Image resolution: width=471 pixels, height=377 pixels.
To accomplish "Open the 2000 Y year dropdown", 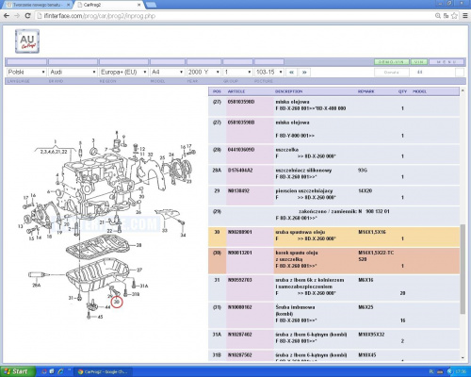I will pyautogui.click(x=203, y=73).
